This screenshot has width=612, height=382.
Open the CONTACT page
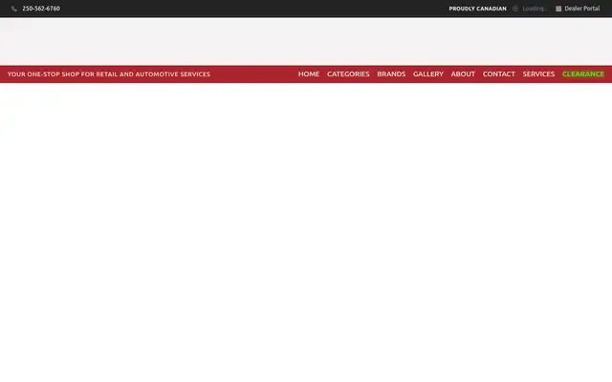tap(499, 74)
